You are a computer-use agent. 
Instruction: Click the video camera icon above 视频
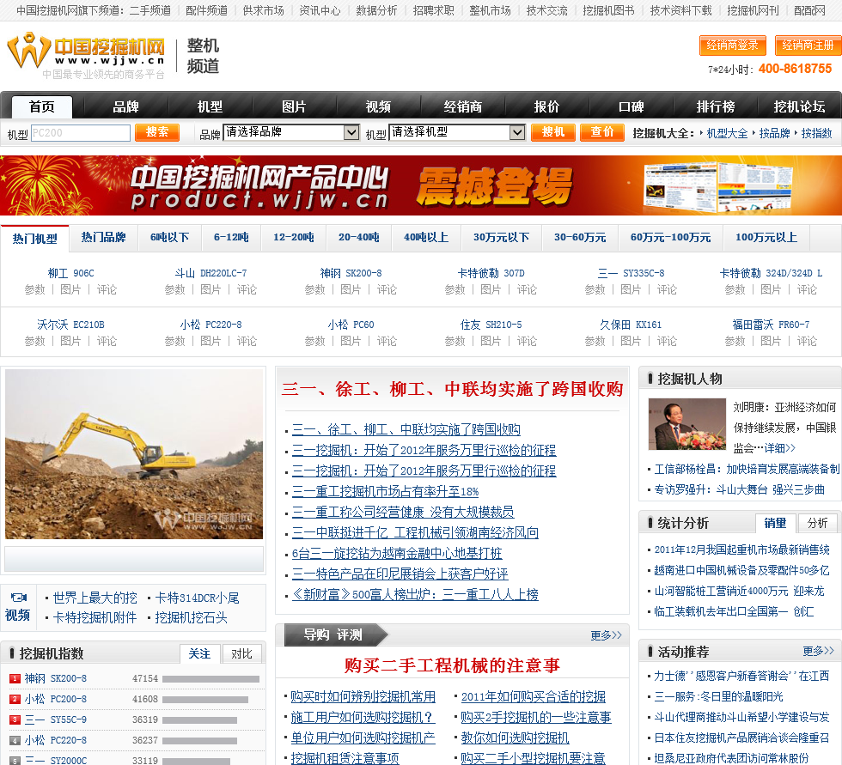(18, 597)
